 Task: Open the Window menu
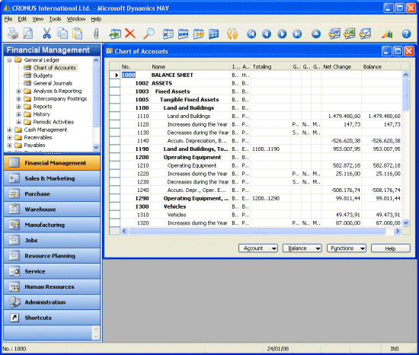(x=76, y=19)
